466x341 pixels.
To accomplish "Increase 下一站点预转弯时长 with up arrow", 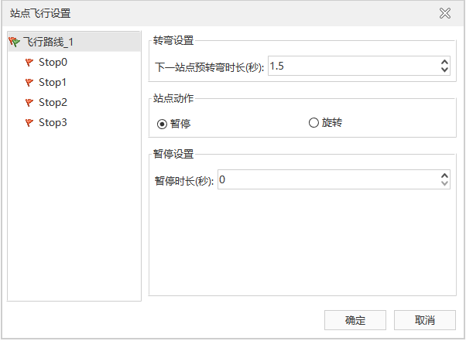I will click(x=444, y=62).
